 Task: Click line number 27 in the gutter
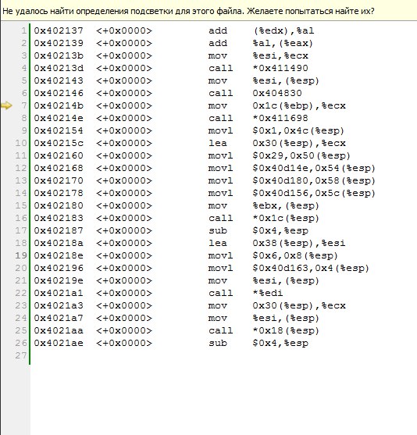click(21, 355)
